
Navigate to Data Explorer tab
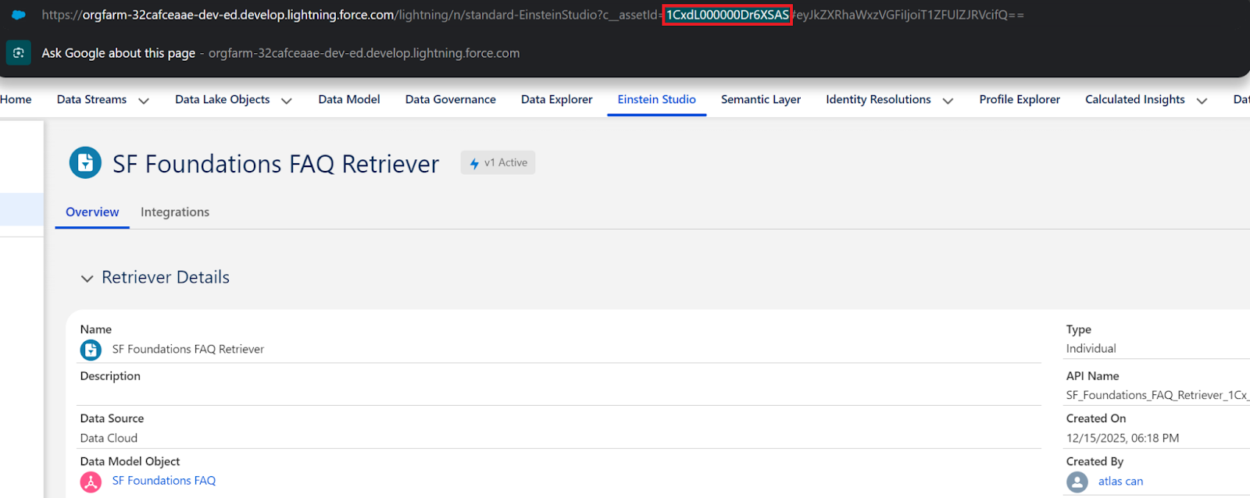pos(556,99)
